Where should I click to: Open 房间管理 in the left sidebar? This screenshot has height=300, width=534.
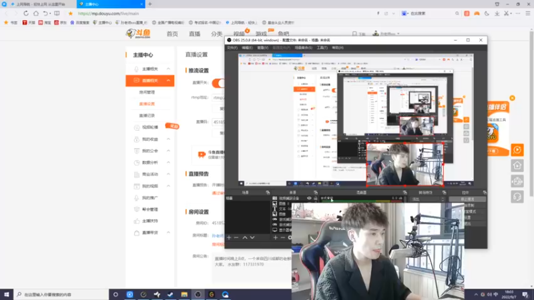tap(147, 92)
